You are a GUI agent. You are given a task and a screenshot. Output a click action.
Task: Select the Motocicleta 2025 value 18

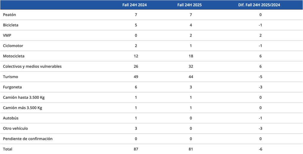click(191, 56)
